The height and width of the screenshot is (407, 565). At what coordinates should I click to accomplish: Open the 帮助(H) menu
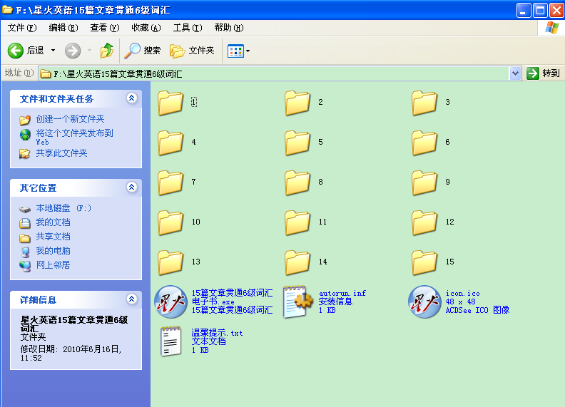(x=229, y=28)
